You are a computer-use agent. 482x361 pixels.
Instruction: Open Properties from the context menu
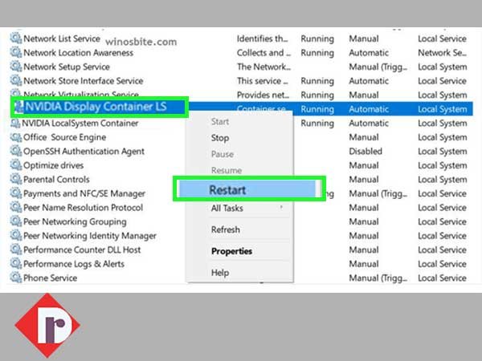point(232,251)
